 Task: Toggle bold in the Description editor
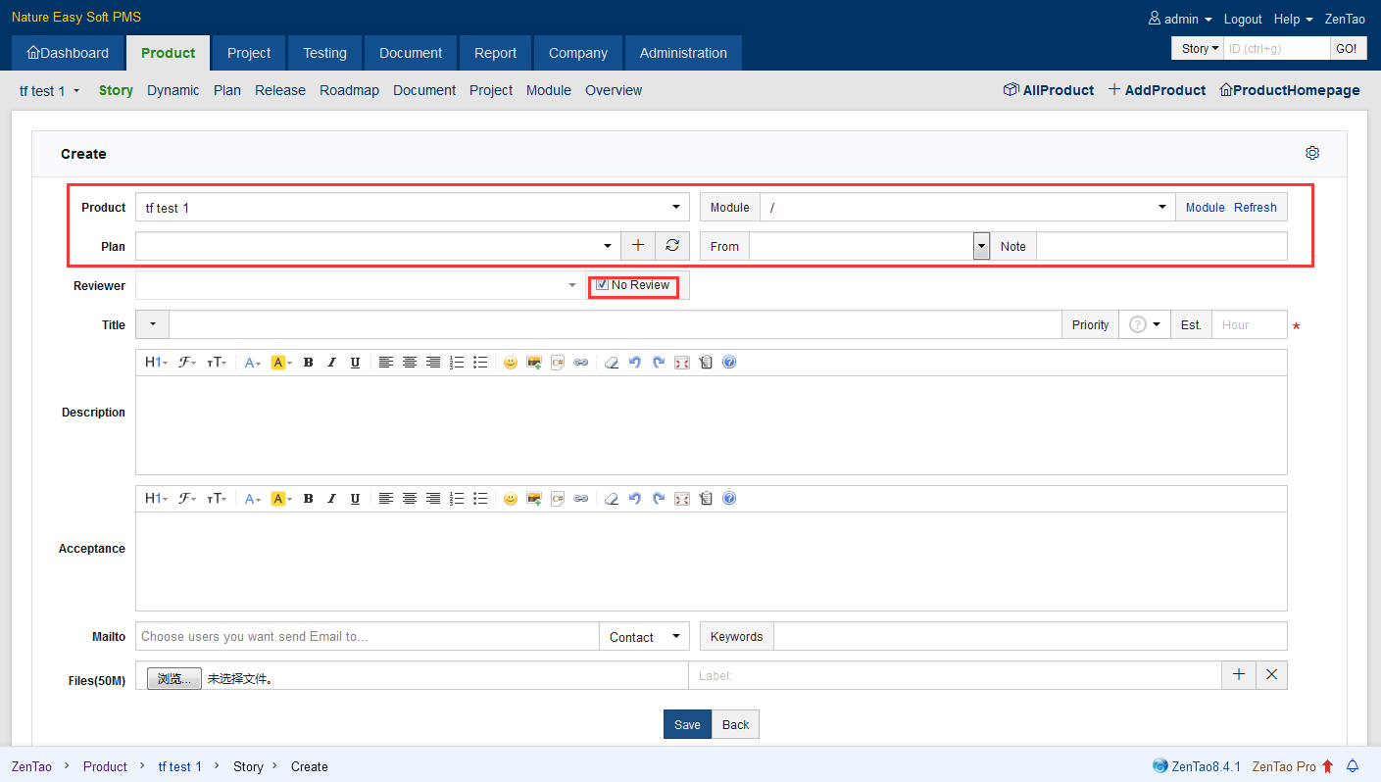point(308,363)
